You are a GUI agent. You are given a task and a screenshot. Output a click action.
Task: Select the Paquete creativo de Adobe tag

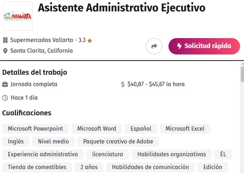[118, 141]
